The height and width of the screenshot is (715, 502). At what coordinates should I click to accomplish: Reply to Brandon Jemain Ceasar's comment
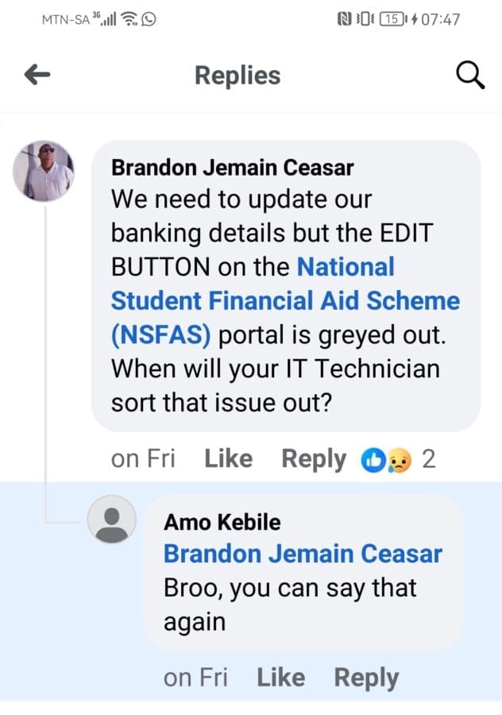click(314, 460)
